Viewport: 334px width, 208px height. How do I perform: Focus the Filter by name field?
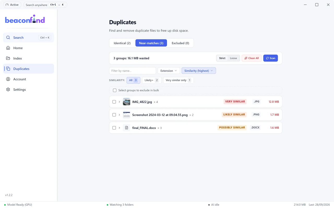[133, 71]
